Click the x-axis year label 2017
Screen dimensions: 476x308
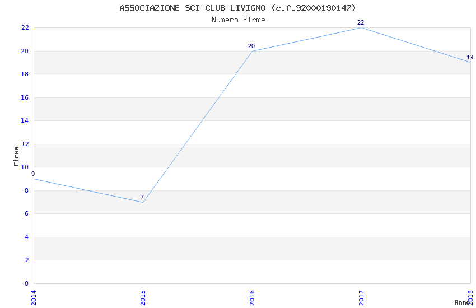[x=361, y=298]
